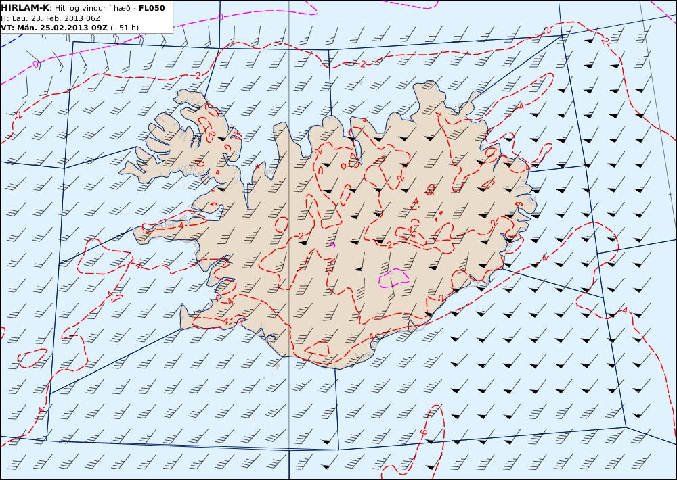The width and height of the screenshot is (677, 480).
Task: Click the 'Hiti og vindur í hæð' title text
Action: point(92,8)
